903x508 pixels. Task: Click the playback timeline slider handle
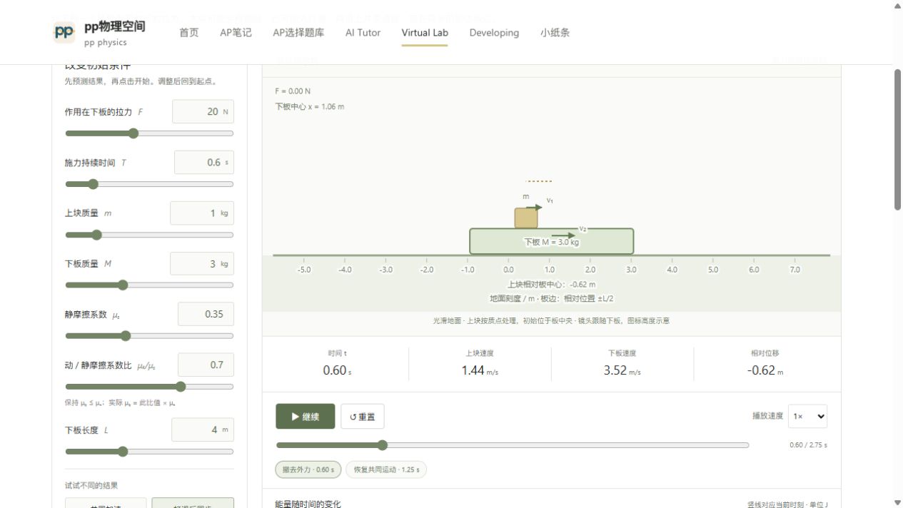383,445
